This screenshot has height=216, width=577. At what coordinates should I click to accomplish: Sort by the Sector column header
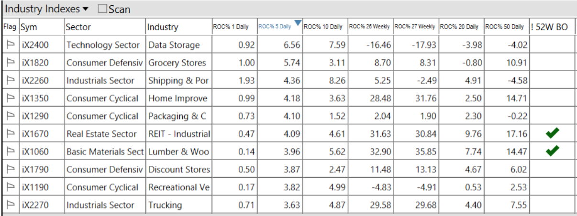[x=78, y=27]
